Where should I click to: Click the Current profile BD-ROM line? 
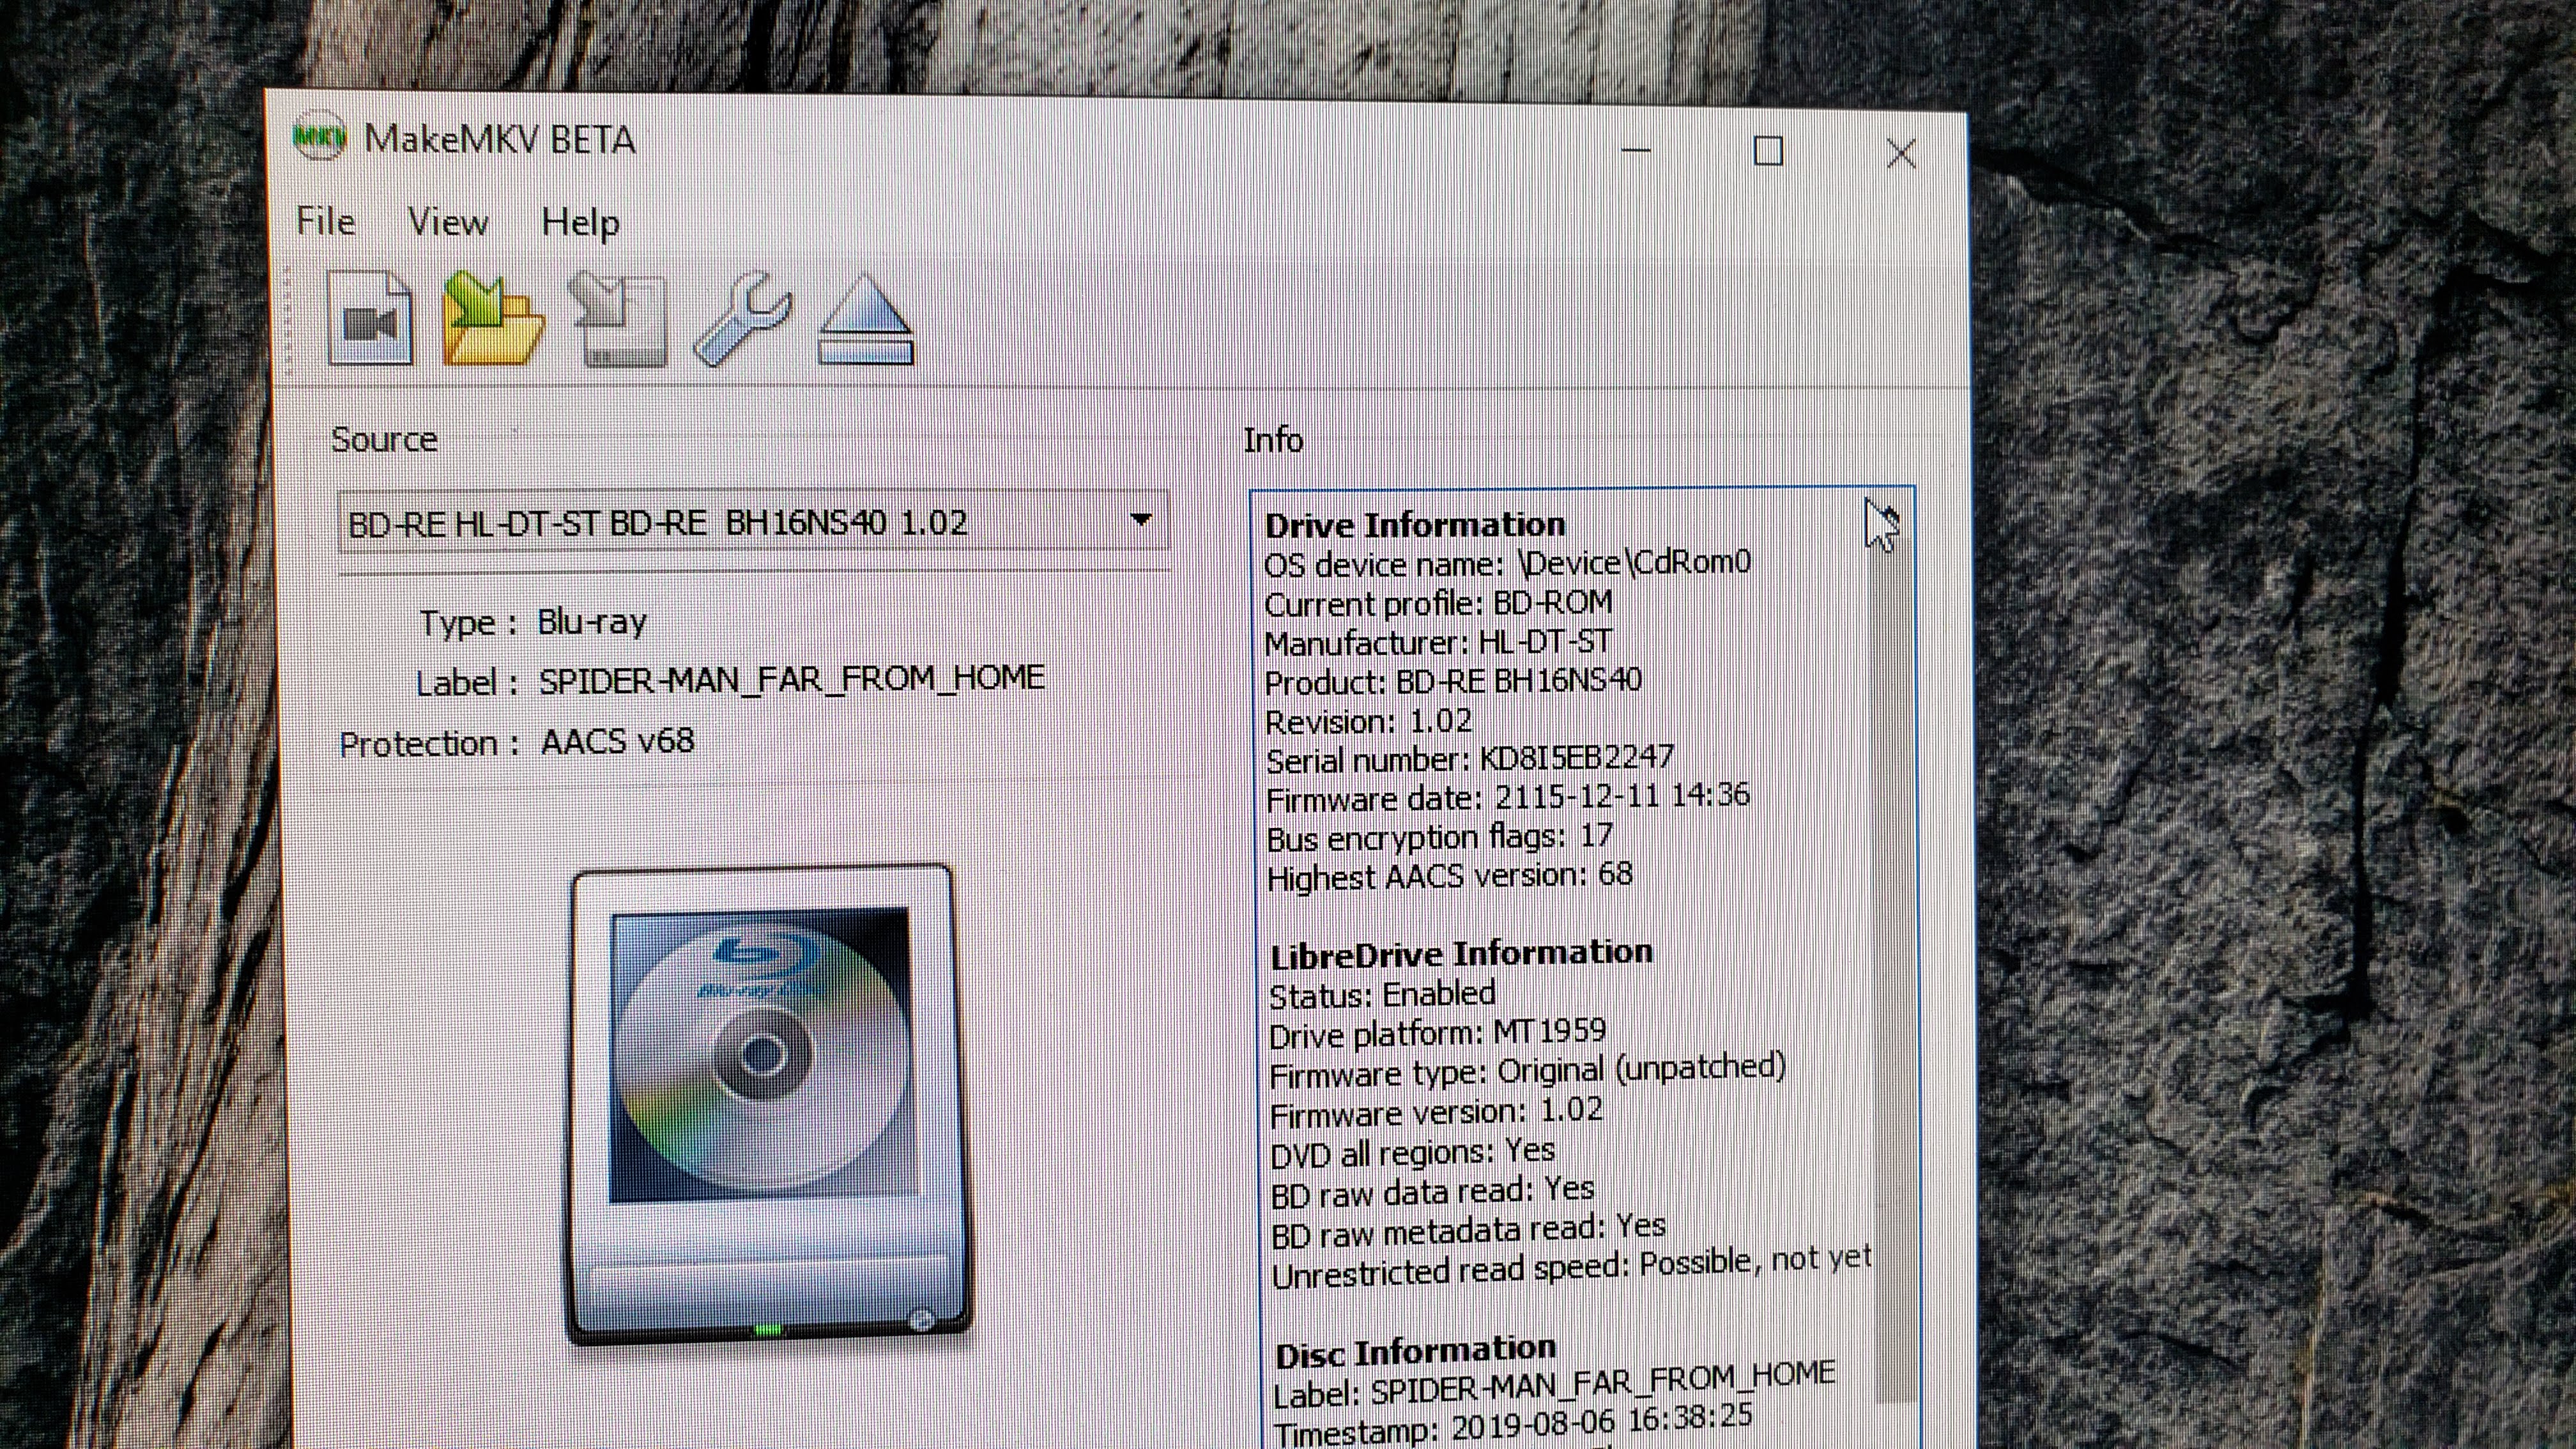point(1439,603)
